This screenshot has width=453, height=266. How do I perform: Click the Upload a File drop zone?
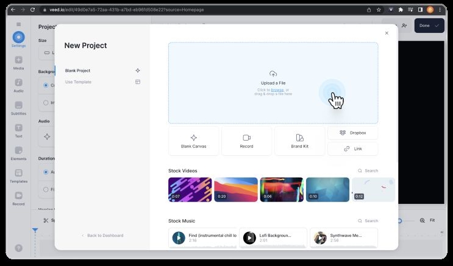coord(273,83)
